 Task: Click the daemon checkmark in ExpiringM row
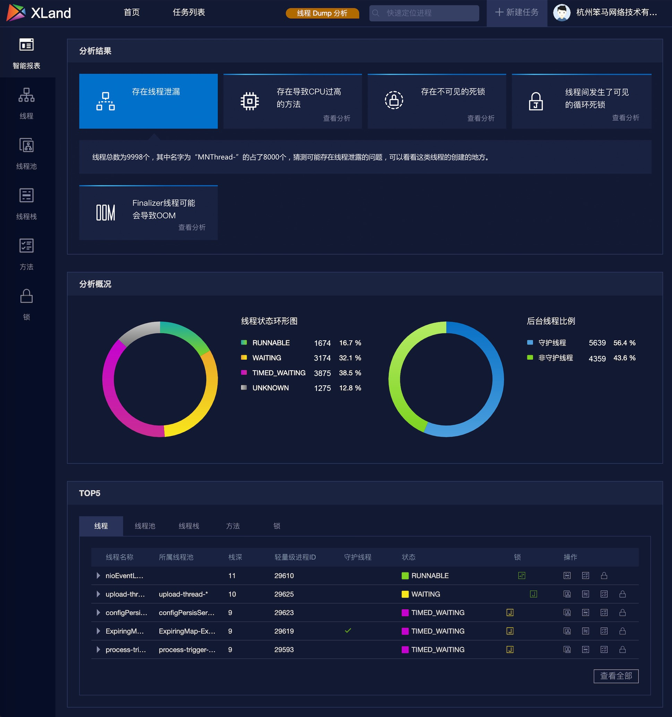348,630
